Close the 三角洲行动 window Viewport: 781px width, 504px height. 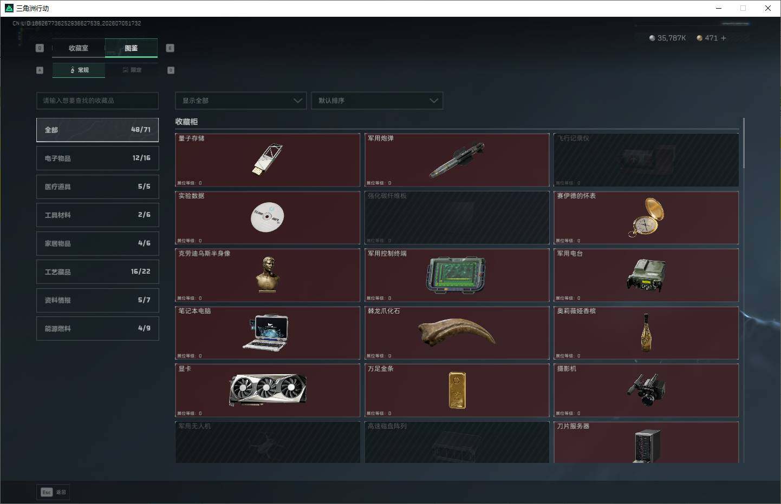click(767, 8)
